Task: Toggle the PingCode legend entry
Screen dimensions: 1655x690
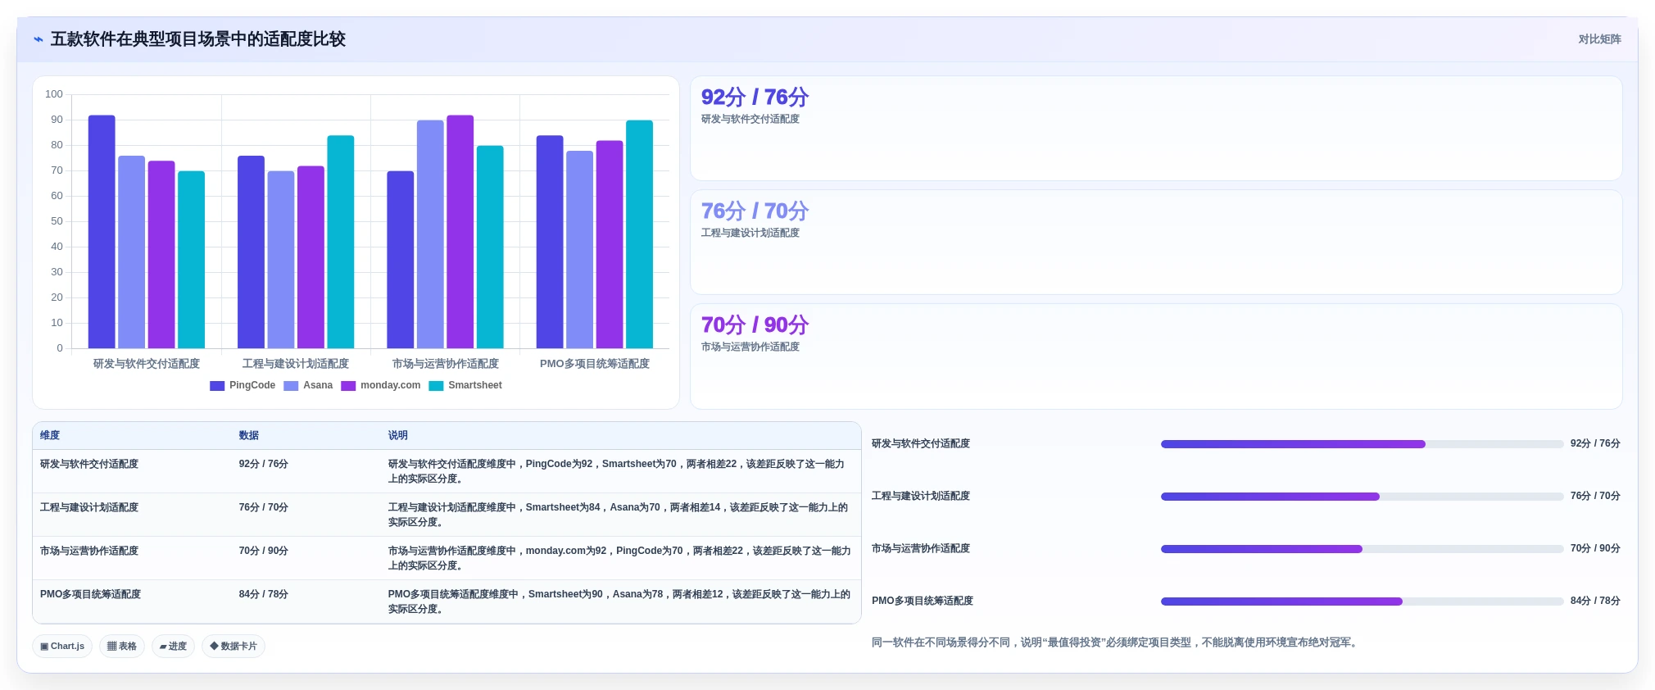Action: [x=243, y=385]
